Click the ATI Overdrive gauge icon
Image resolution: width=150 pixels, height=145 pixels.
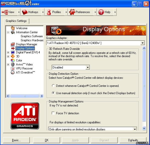[13, 72]
